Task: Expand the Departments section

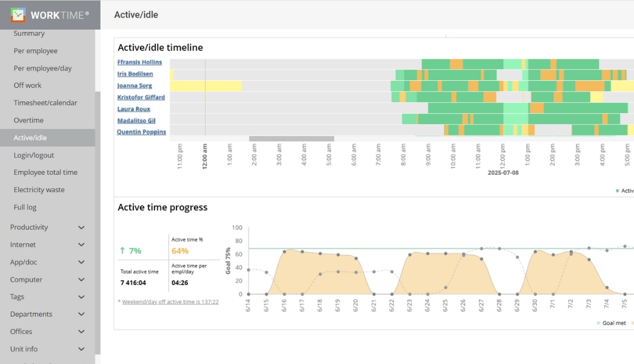Action: (x=81, y=314)
